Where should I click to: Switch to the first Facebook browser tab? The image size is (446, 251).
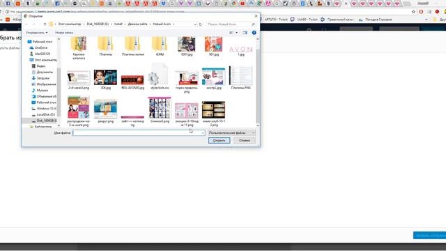click(8, 3)
